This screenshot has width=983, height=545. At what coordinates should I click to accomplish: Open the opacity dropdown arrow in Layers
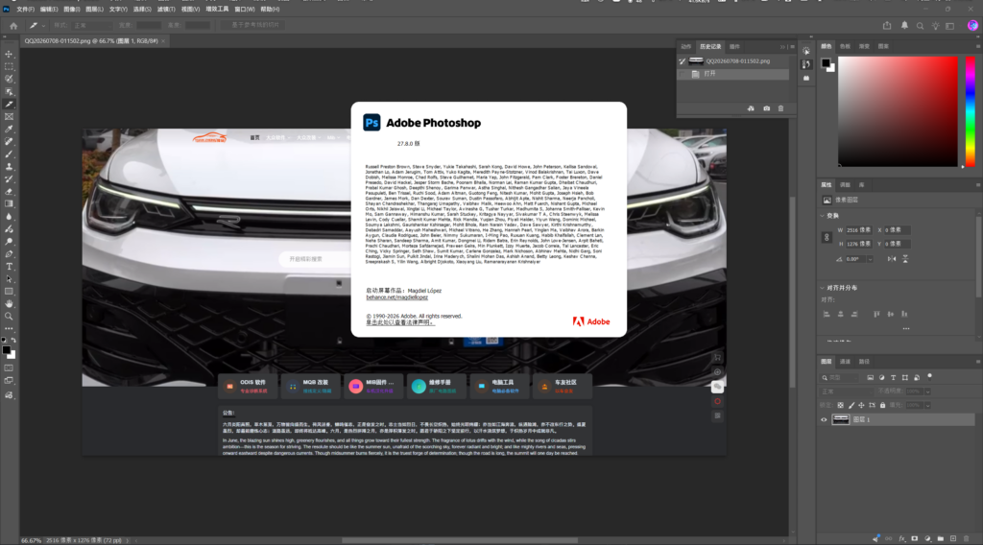[x=927, y=391]
